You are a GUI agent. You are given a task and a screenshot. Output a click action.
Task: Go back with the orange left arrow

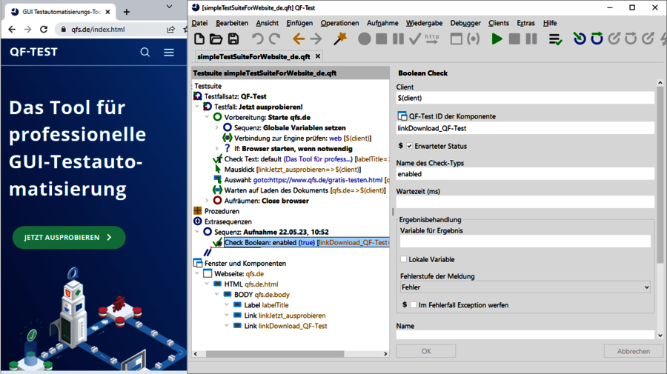pyautogui.click(x=299, y=39)
